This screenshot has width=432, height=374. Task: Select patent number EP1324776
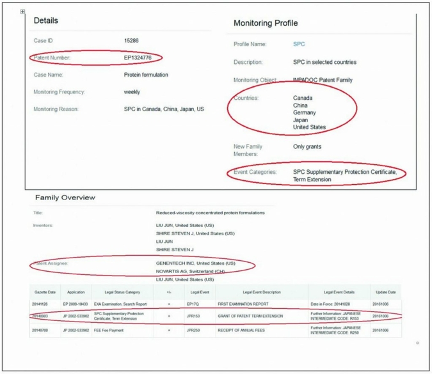point(140,58)
